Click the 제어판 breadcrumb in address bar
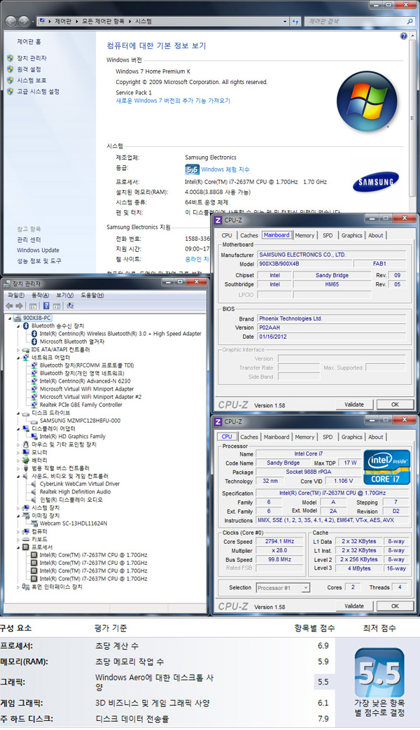The width and height of the screenshot is (420, 730). (x=63, y=22)
